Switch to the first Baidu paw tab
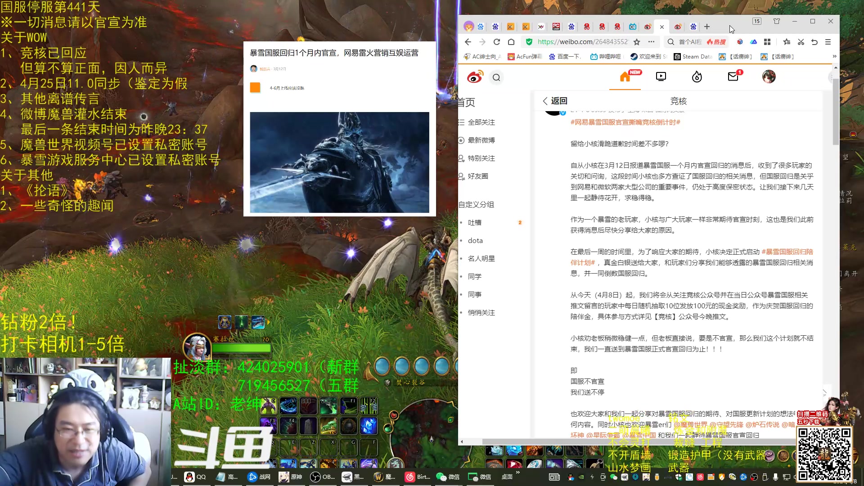This screenshot has width=864, height=486. 481,27
